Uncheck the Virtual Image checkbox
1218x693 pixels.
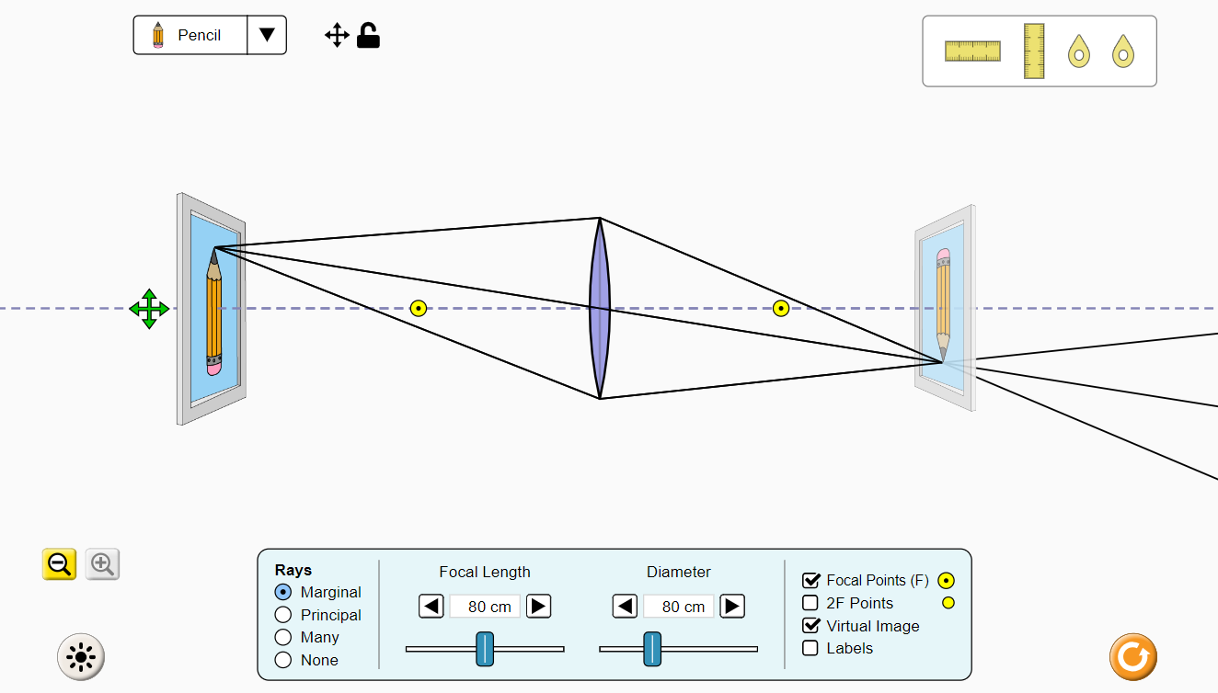click(x=810, y=626)
